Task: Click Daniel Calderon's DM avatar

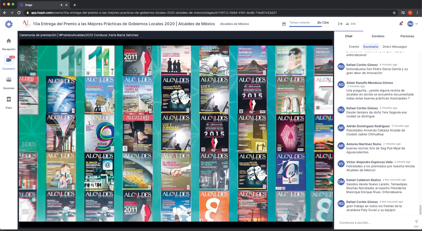Action: pyautogui.click(x=341, y=182)
